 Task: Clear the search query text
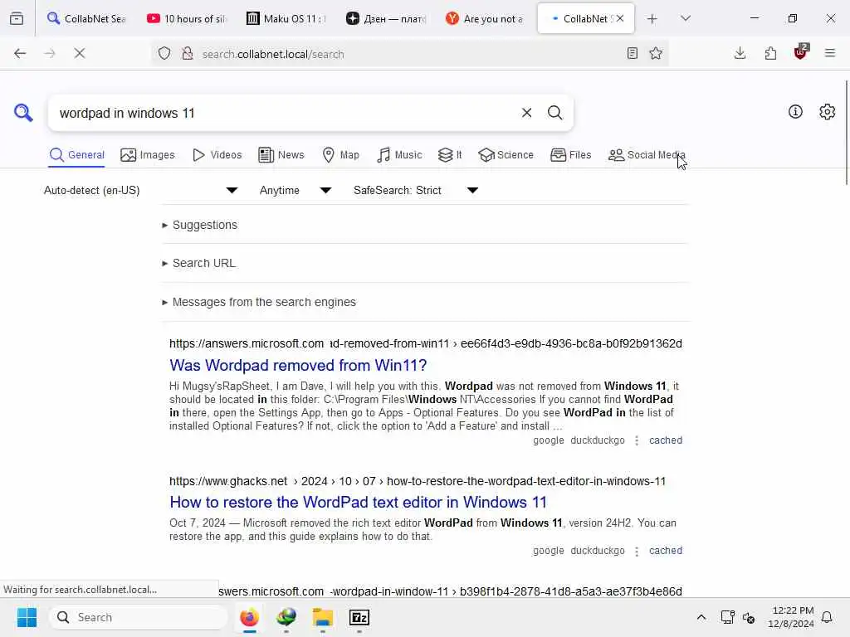point(526,113)
